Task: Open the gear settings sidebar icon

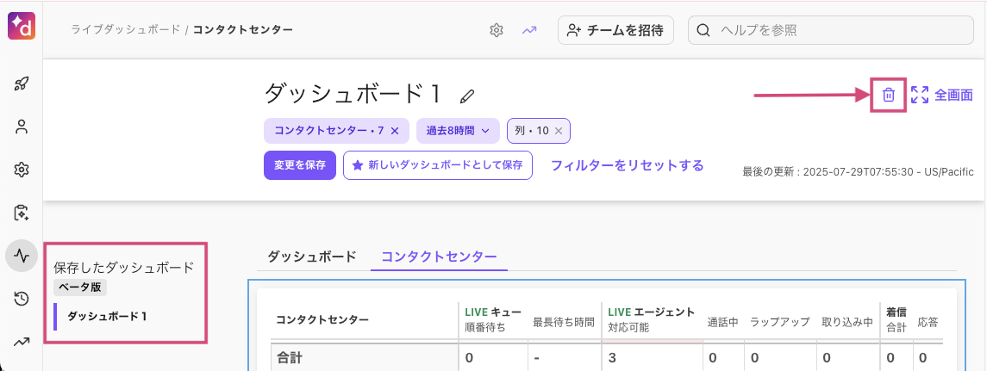Action: [x=22, y=170]
